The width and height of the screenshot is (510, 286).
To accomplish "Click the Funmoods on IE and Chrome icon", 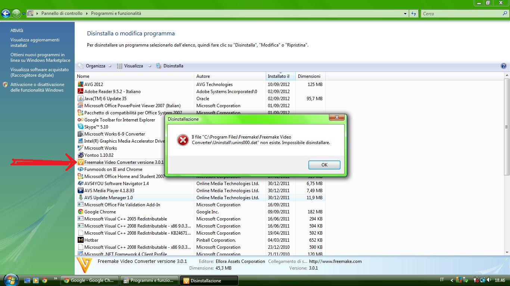I will (x=80, y=169).
